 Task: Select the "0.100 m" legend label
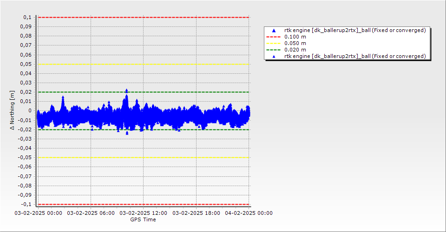tap(295, 37)
